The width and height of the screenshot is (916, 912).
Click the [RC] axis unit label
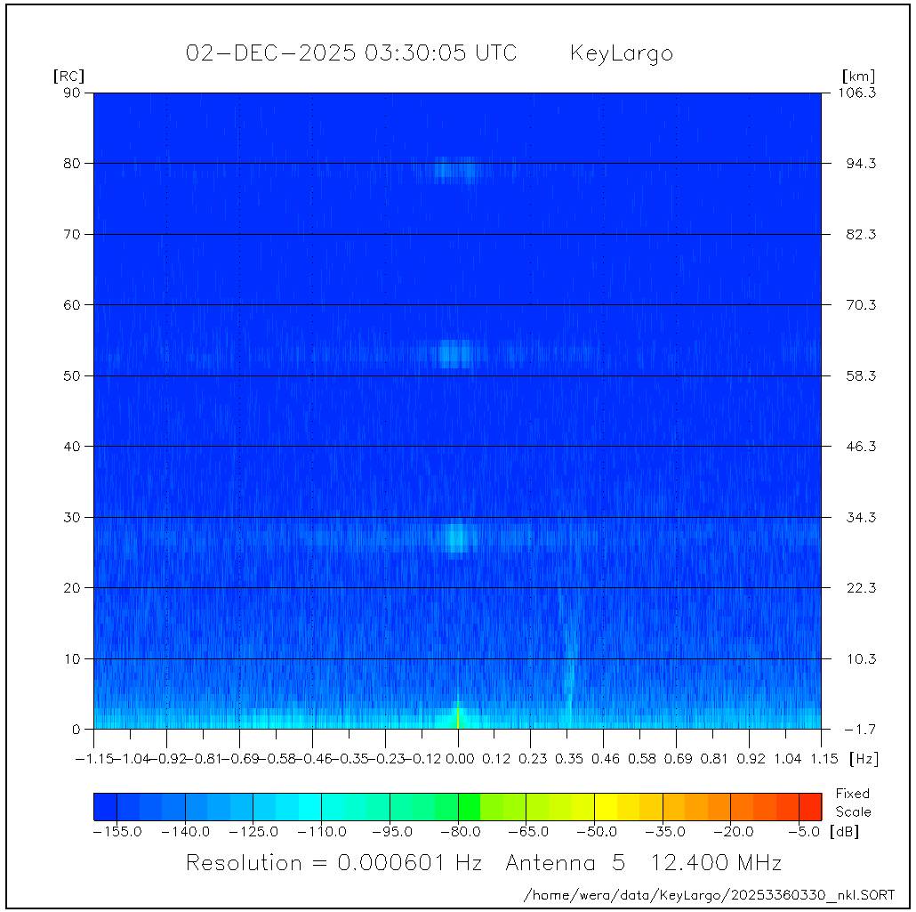point(68,77)
